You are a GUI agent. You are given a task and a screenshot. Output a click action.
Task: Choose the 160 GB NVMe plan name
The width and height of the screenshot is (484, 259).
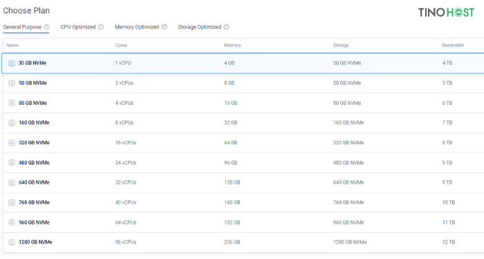[34, 123]
